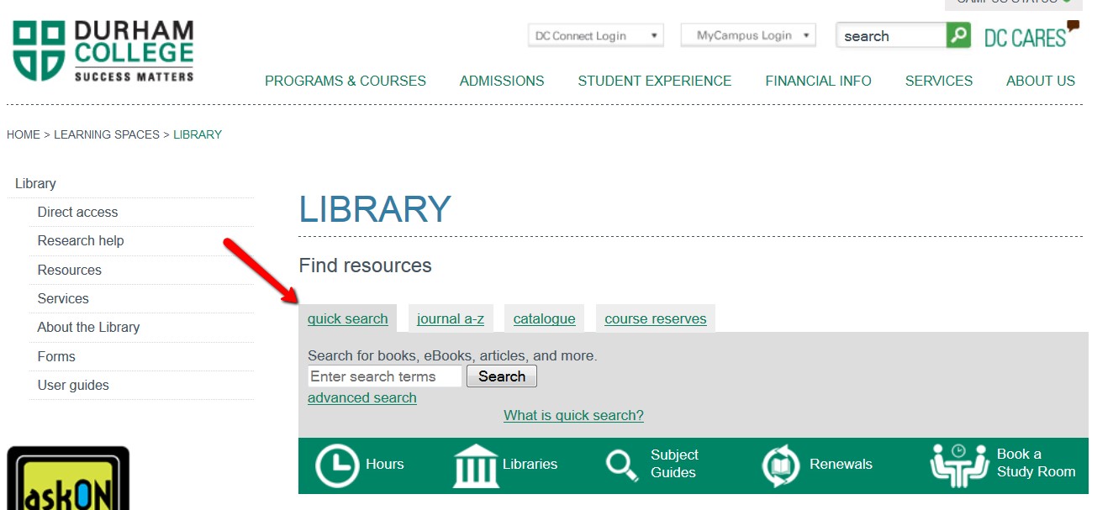Select the quick search tab
The image size is (1113, 510).
point(348,318)
